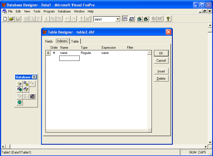Click the Copy toolbar icon
This screenshot has width=213, height=156.
click(x=53, y=19)
